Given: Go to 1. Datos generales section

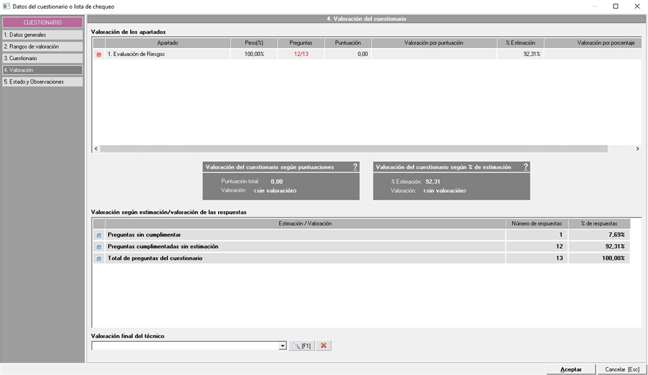Looking at the screenshot, I should point(42,34).
